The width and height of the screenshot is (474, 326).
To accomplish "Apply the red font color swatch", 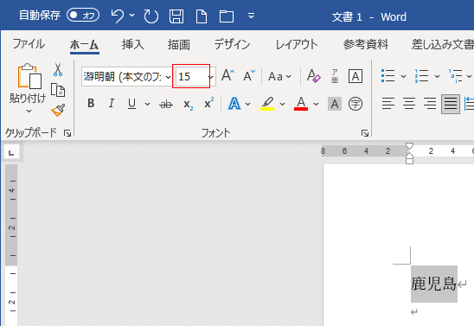I will [301, 104].
